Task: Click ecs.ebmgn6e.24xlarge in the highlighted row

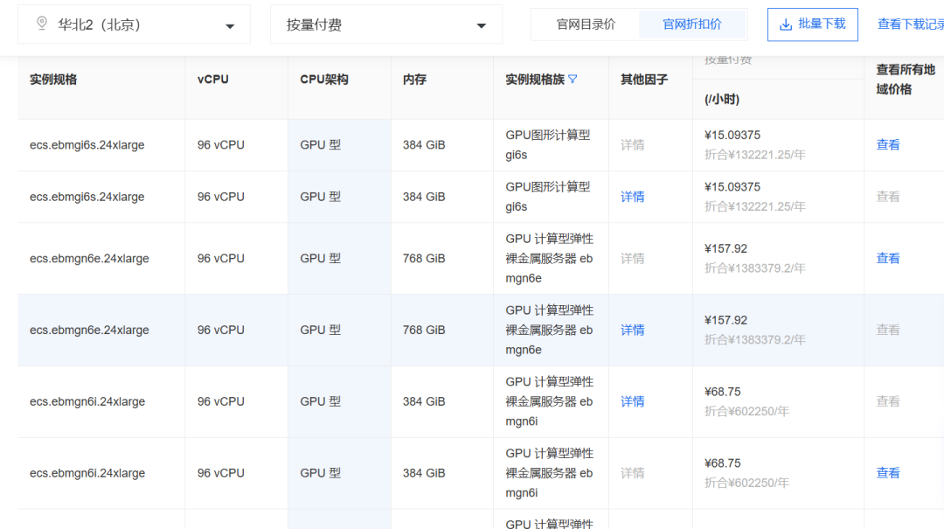Action: pyautogui.click(x=89, y=331)
